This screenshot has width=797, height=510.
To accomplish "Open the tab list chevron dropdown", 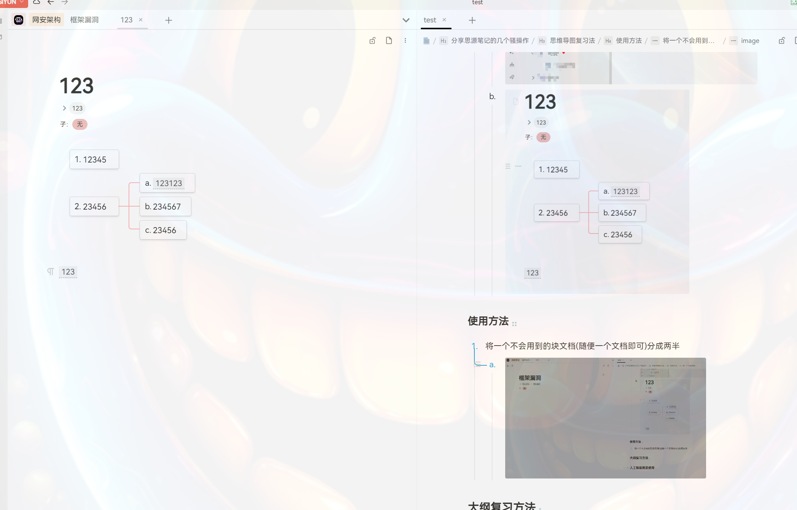I will (x=406, y=20).
